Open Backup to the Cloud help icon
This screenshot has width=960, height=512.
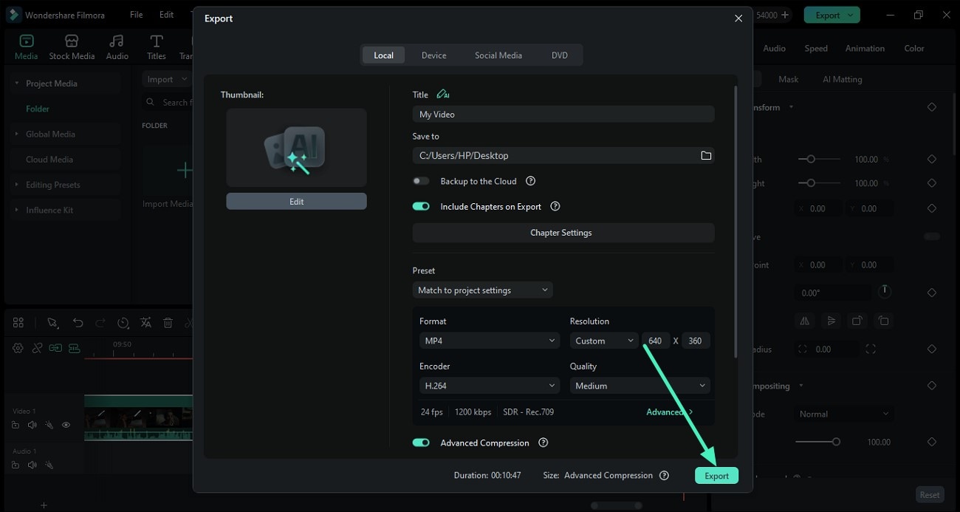pos(530,181)
